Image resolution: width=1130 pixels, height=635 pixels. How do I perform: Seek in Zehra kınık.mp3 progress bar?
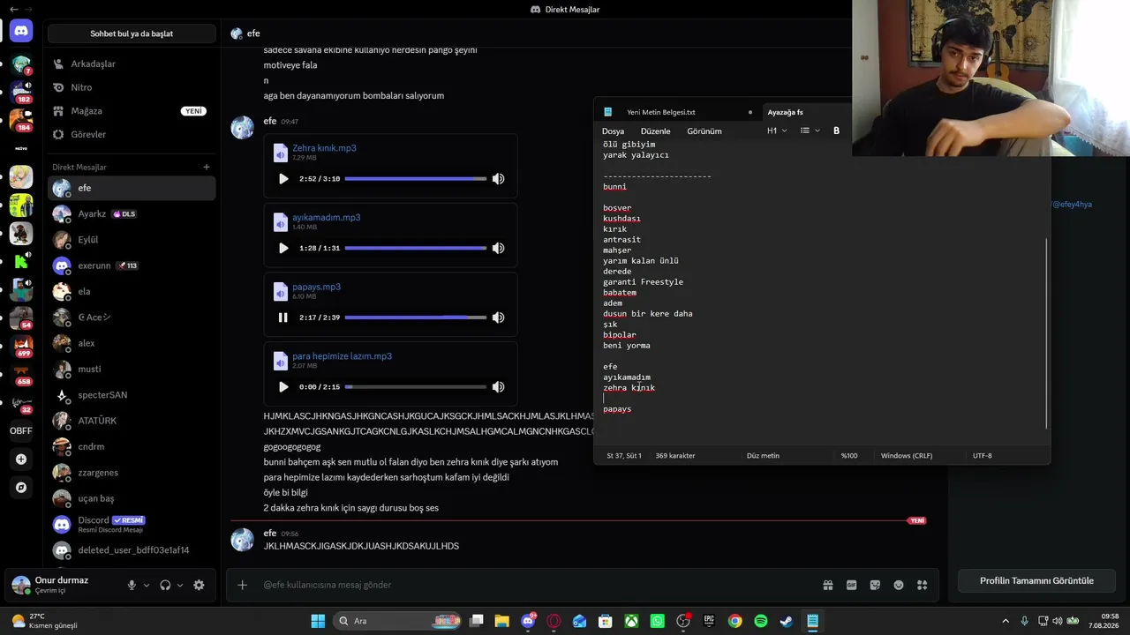coord(415,179)
